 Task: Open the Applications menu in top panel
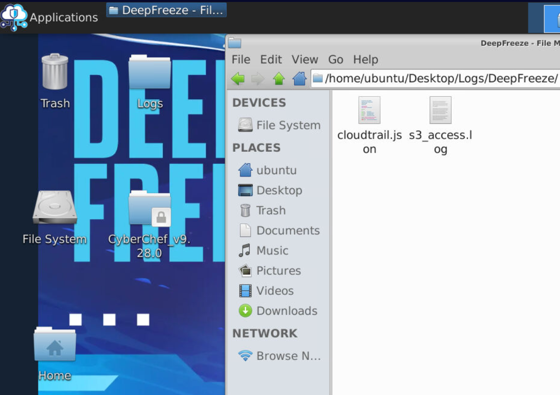(49, 17)
